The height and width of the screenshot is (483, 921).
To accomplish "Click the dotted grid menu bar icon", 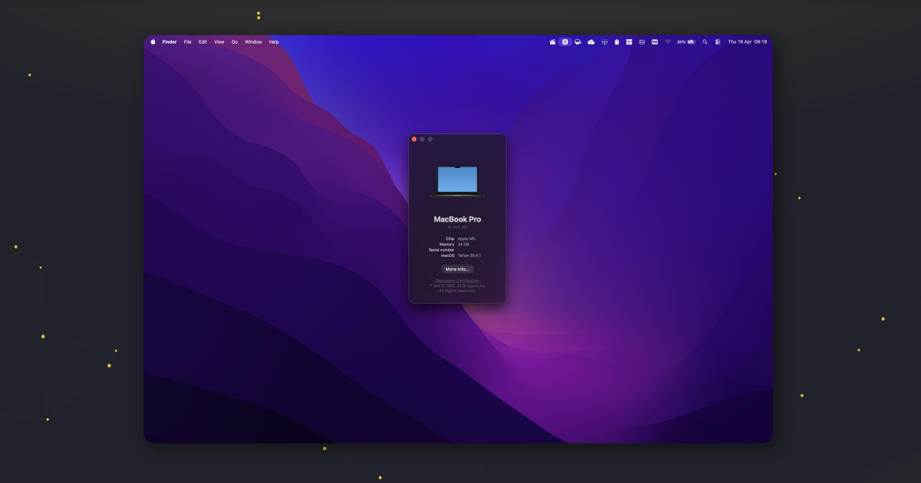I will (604, 42).
